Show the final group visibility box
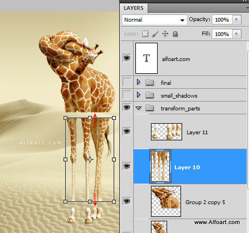 point(127,82)
